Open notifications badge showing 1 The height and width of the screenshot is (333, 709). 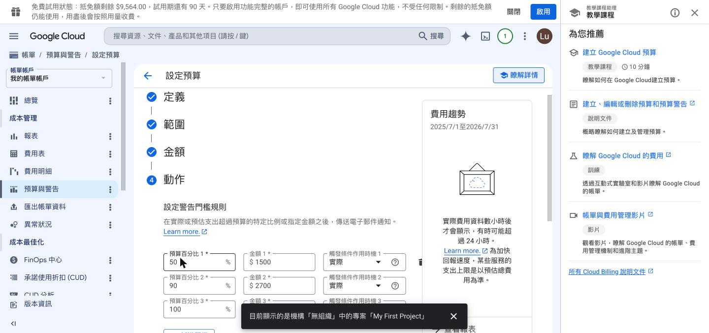pyautogui.click(x=505, y=36)
